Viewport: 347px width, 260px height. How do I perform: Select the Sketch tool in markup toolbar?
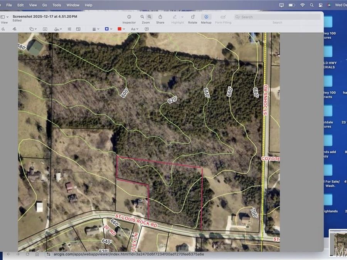3,29
